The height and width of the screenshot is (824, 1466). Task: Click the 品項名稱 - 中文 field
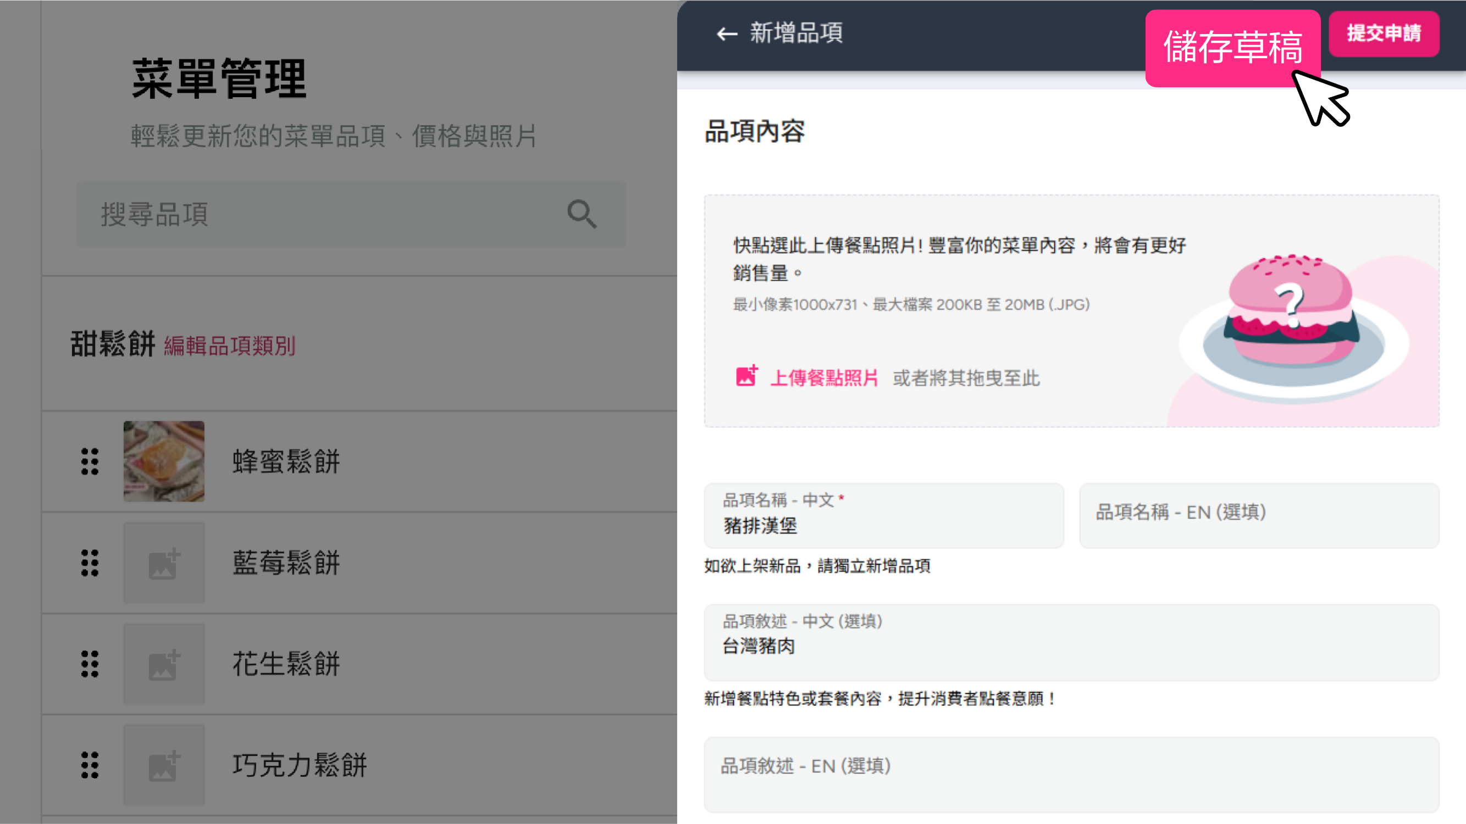(x=883, y=516)
